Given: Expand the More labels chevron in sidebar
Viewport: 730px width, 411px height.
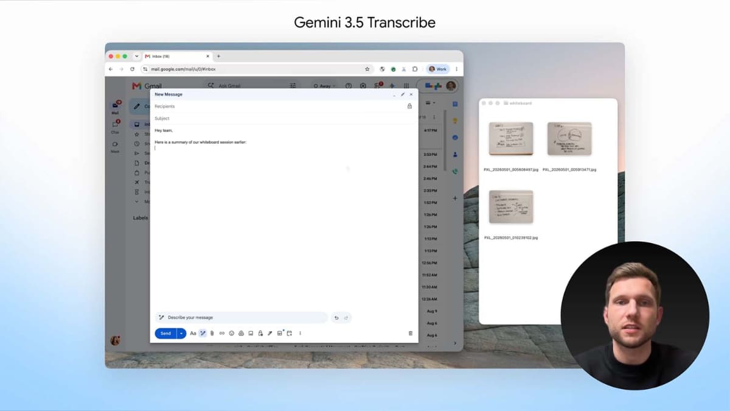Looking at the screenshot, I should coord(137,202).
